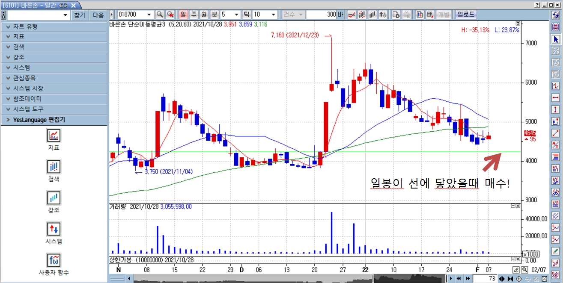Switch chart period to 주 (weekly)
Image resolution: width=563 pixels, height=283 pixels.
(194, 15)
